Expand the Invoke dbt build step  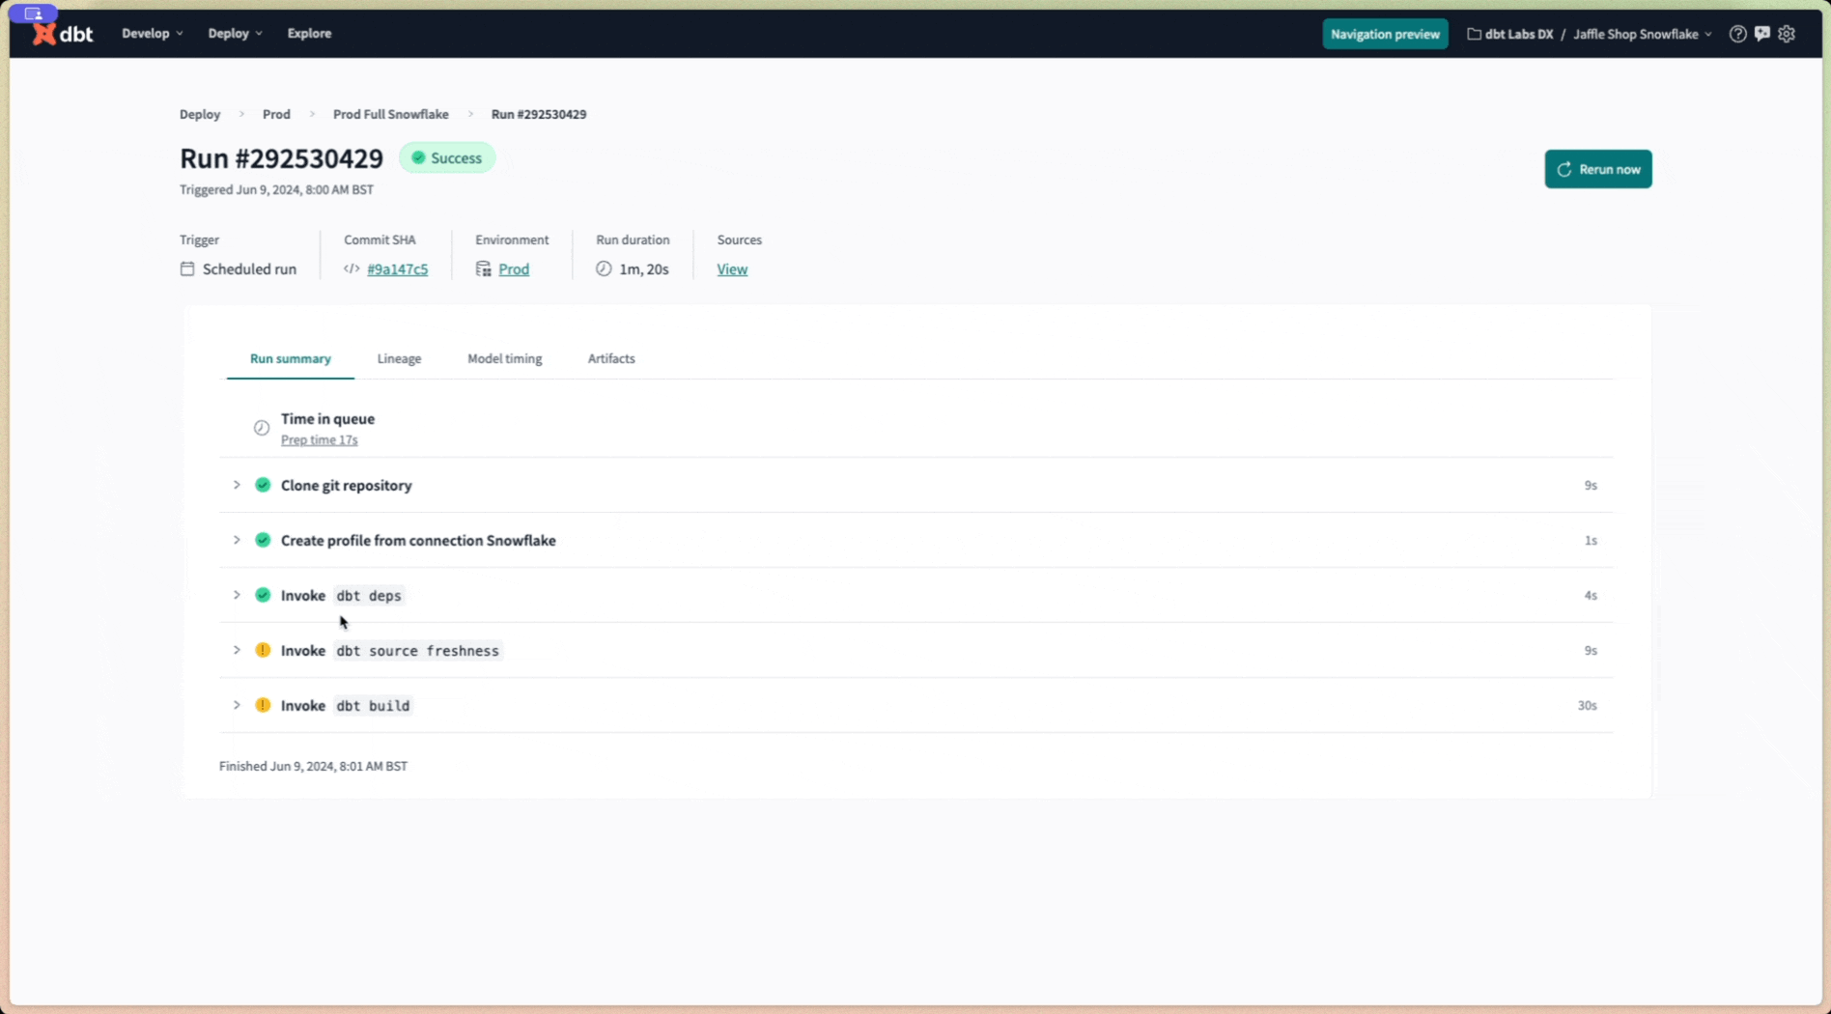pos(237,705)
